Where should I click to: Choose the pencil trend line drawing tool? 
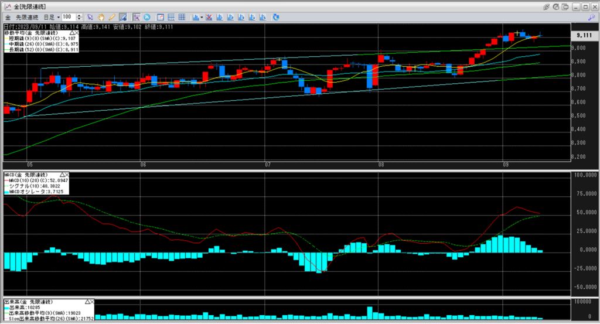point(111,17)
